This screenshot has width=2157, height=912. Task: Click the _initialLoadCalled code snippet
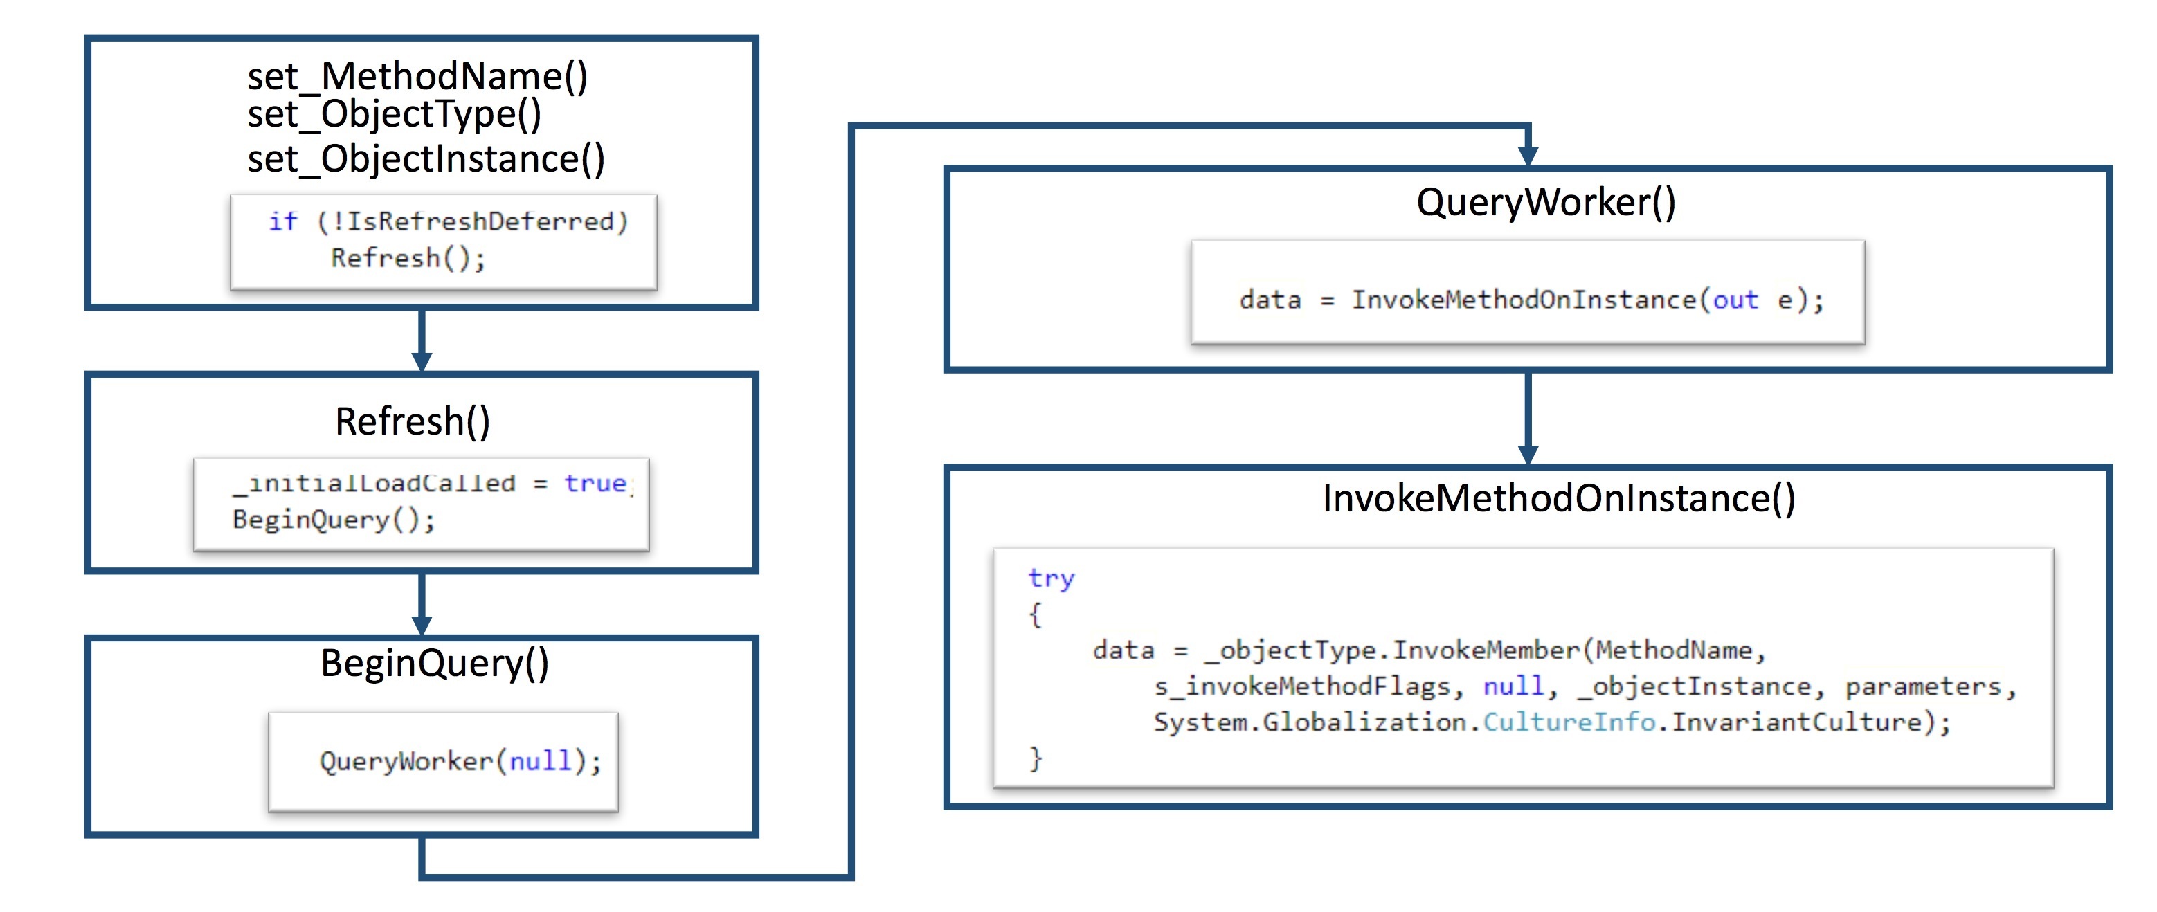[x=420, y=503]
